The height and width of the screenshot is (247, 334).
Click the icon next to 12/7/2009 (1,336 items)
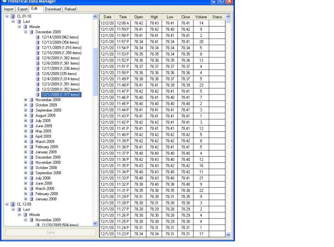click(x=37, y=68)
